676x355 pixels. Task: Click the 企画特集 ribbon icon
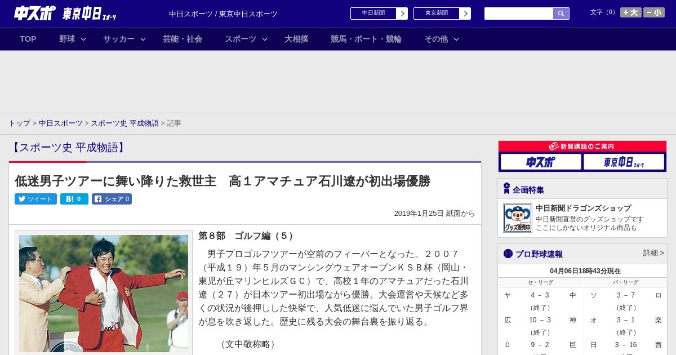506,189
